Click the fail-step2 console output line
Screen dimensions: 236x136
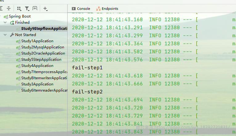click(87, 92)
